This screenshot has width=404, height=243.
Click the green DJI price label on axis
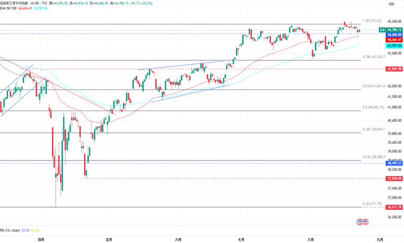click(390, 30)
